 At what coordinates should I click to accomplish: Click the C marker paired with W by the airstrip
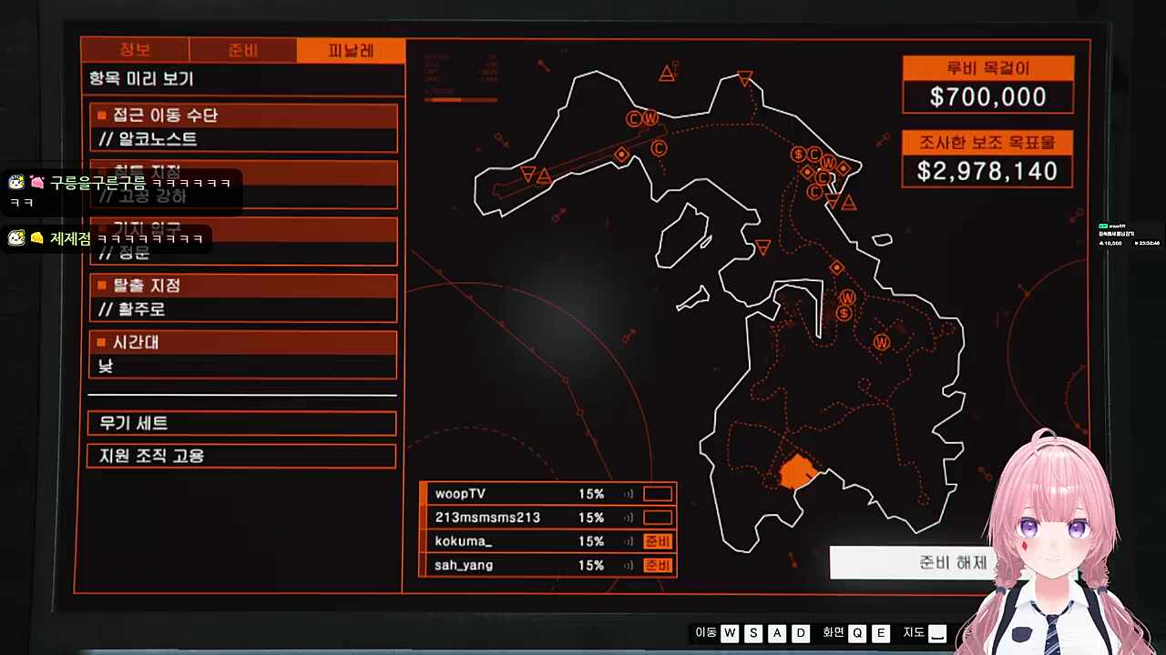click(634, 118)
